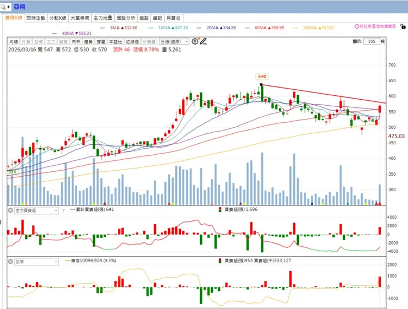408x309 pixels.
Task: Click the 顯示 bar count field showing 105
Action: (372, 41)
